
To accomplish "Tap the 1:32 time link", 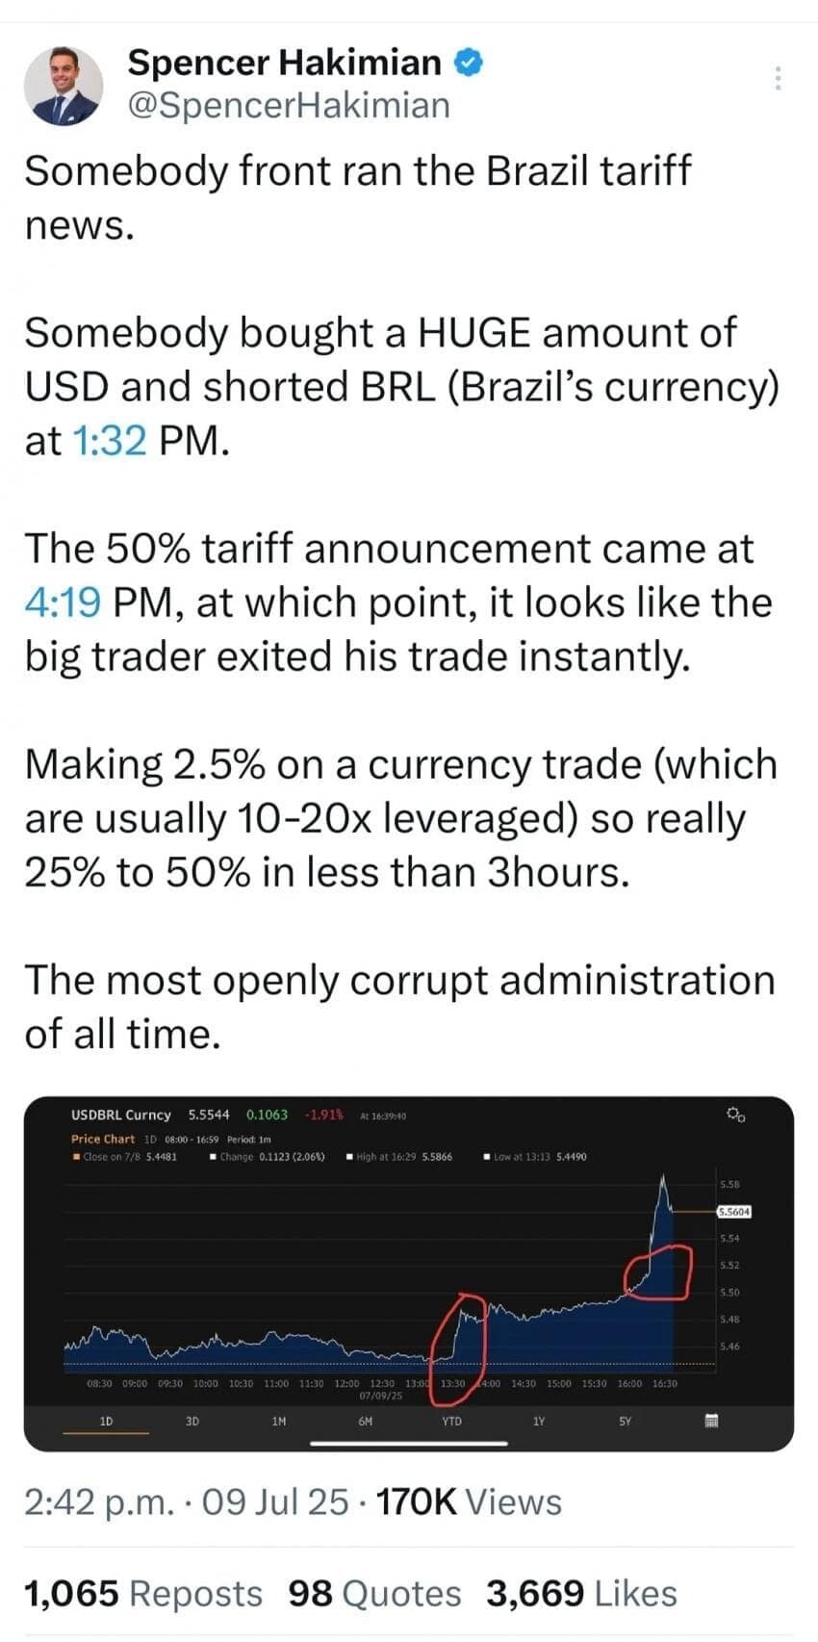I will click(x=109, y=440).
